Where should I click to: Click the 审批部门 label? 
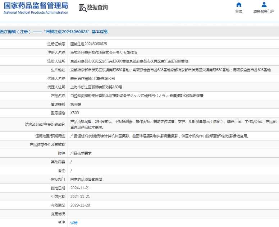pos(58,180)
